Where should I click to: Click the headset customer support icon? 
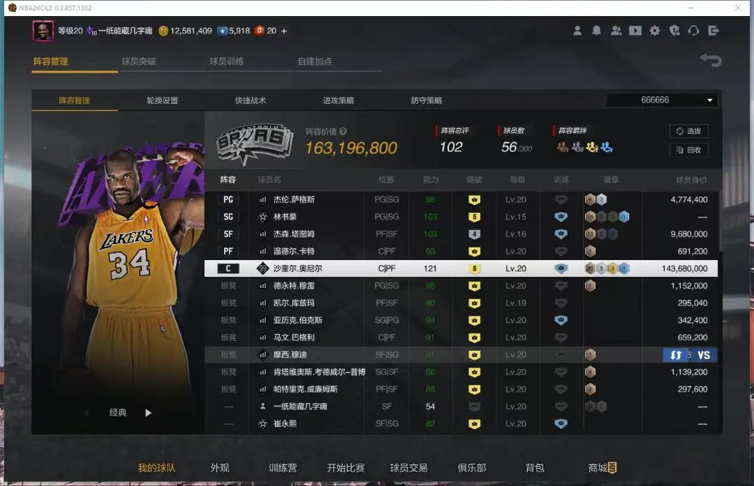693,31
